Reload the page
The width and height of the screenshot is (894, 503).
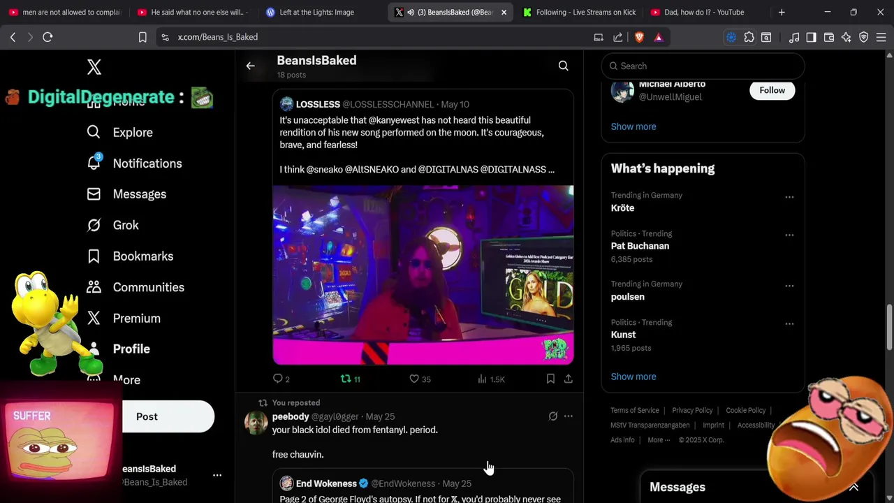click(x=47, y=37)
